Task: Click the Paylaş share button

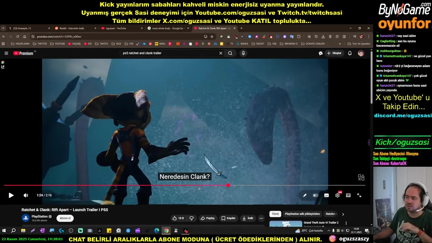Action: [x=208, y=218]
